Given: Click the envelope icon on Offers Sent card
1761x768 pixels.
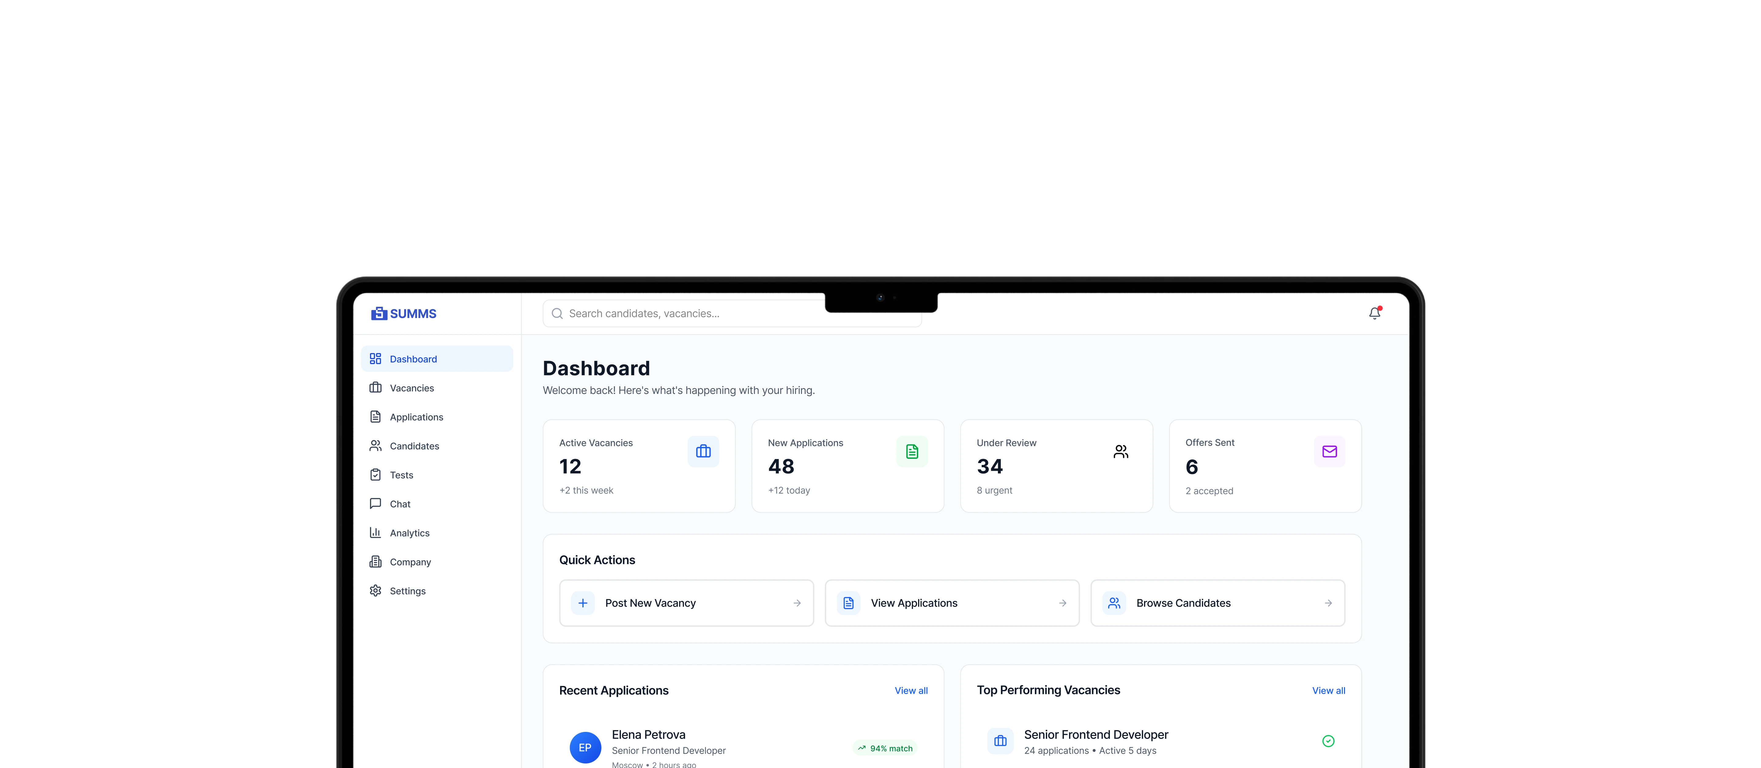Looking at the screenshot, I should pyautogui.click(x=1330, y=451).
